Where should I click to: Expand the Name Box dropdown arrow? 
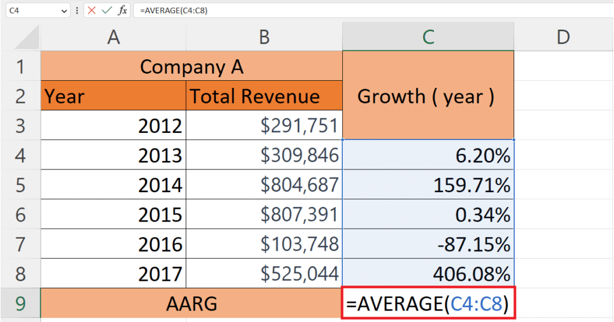pos(64,11)
